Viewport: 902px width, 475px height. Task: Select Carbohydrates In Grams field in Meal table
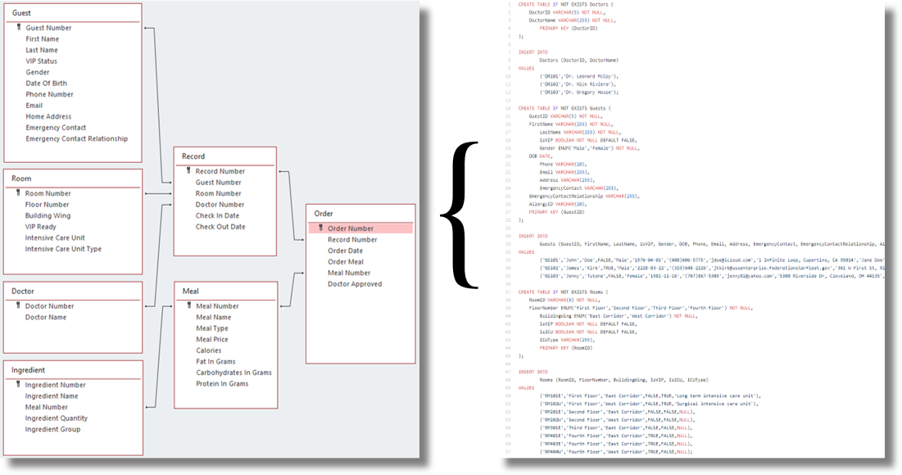point(233,373)
